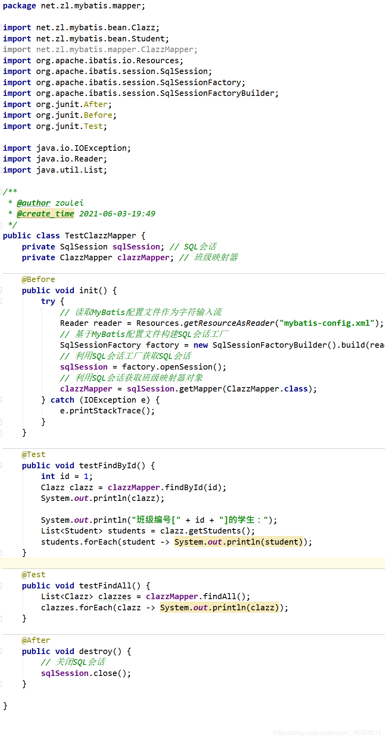Click the getResourceAsReader method call
Screen dimensions: 385x740
tap(229, 323)
